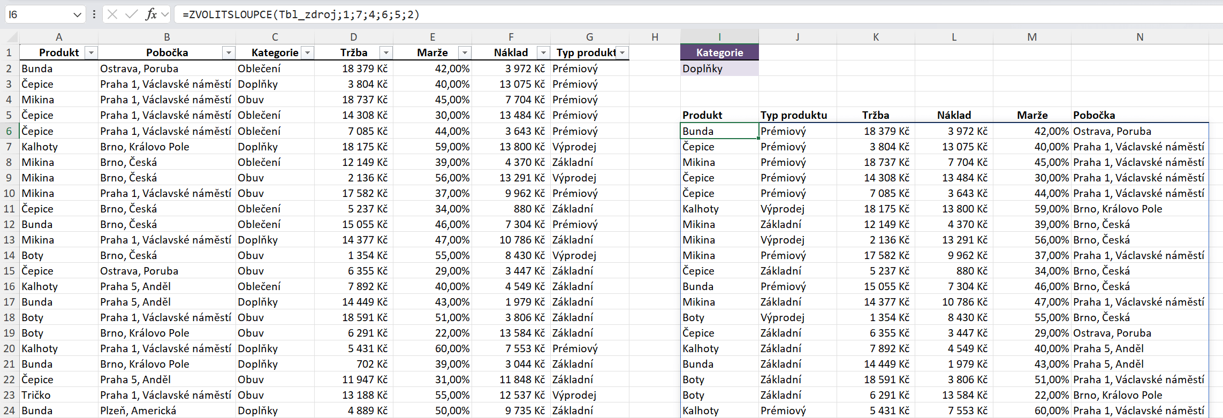Click the purple Kategorie header cell

719,52
